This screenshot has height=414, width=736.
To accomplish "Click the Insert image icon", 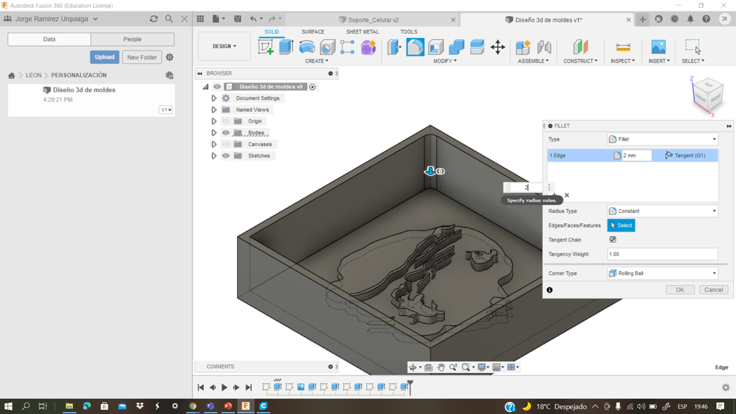I will tap(658, 46).
